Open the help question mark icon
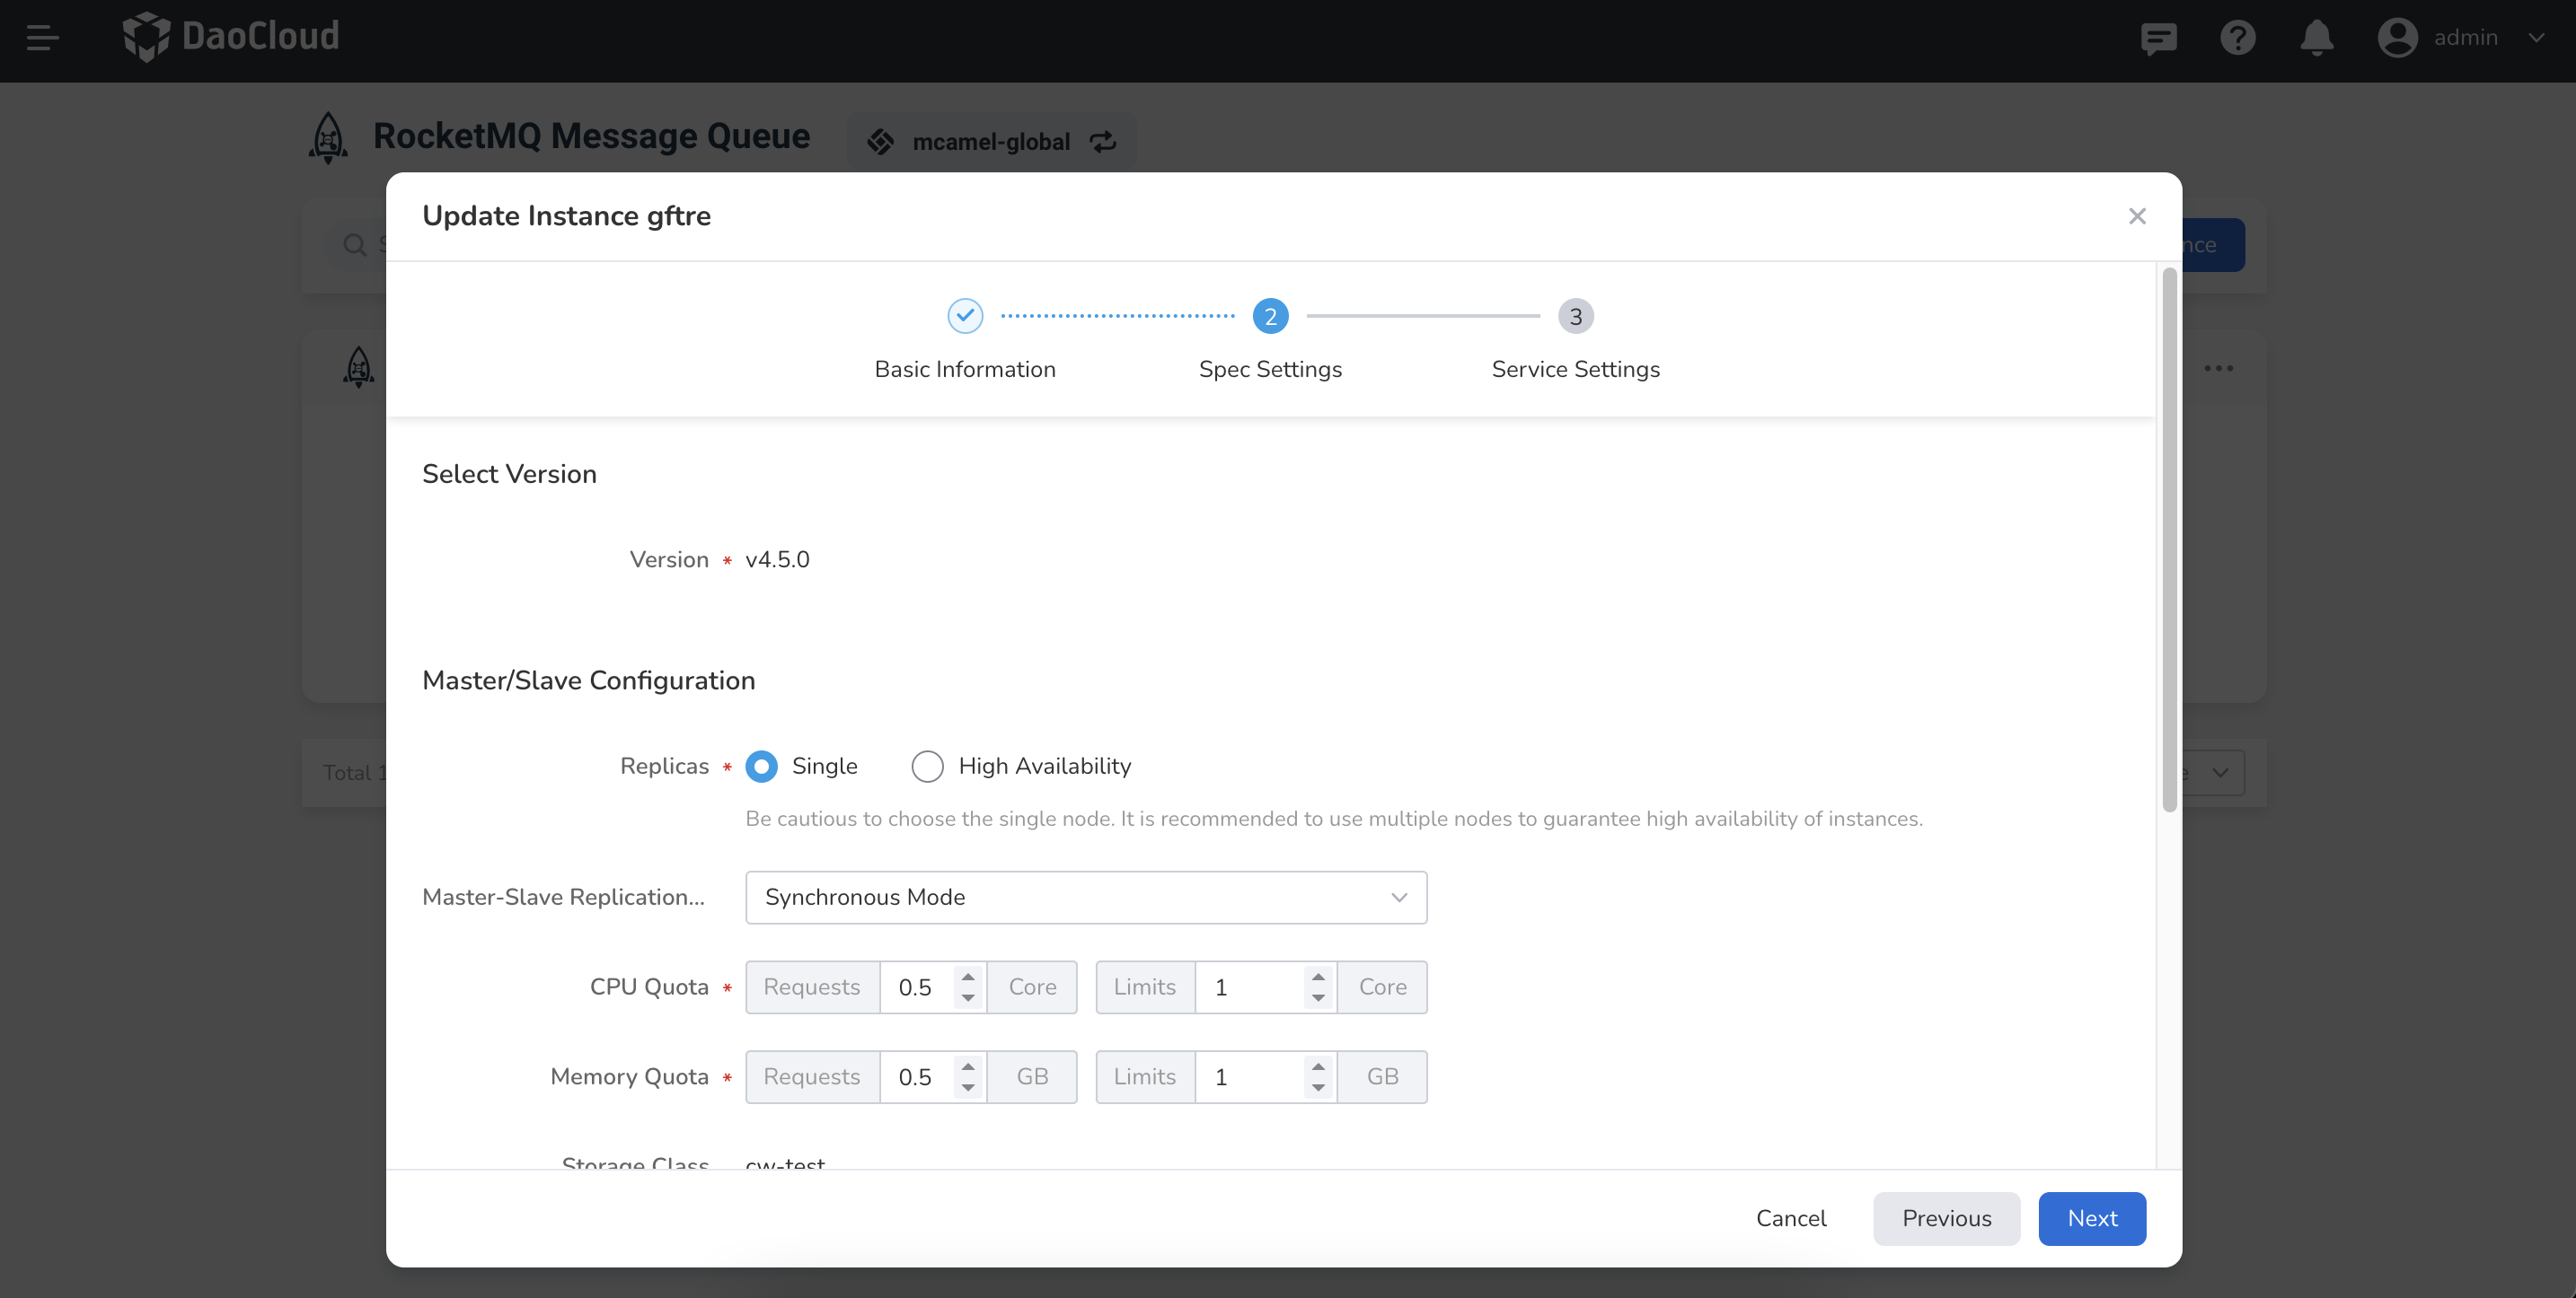Viewport: 2576px width, 1298px height. pyautogui.click(x=2237, y=38)
